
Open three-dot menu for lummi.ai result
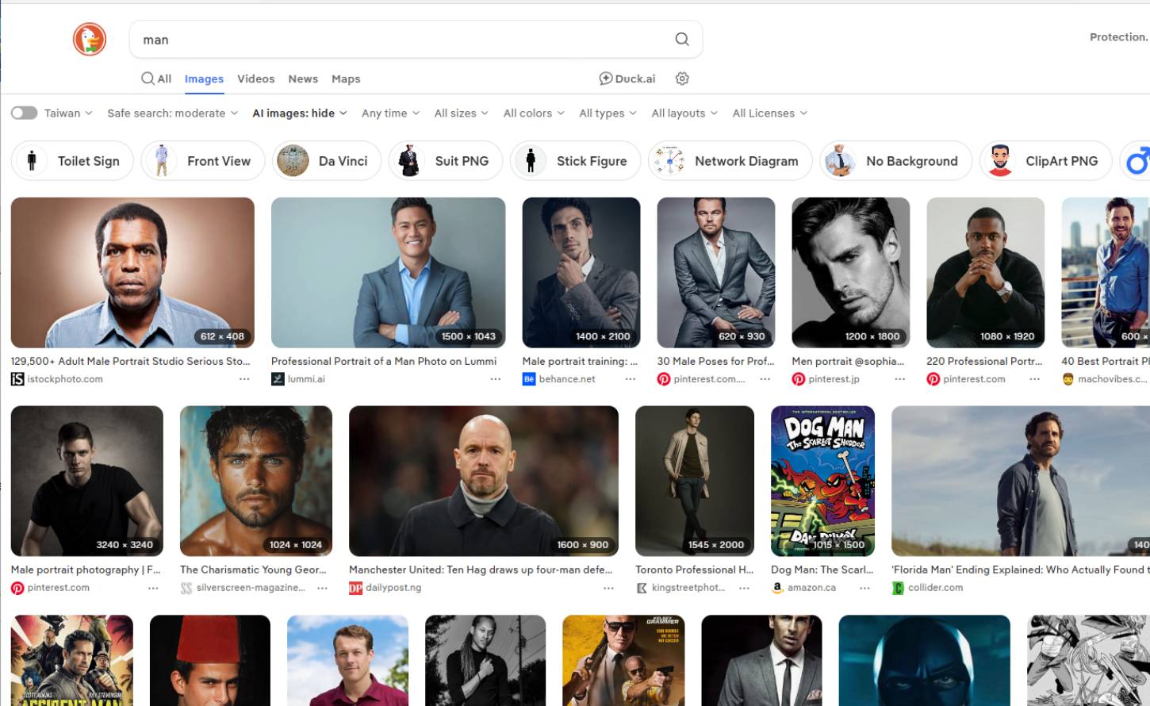click(x=495, y=379)
